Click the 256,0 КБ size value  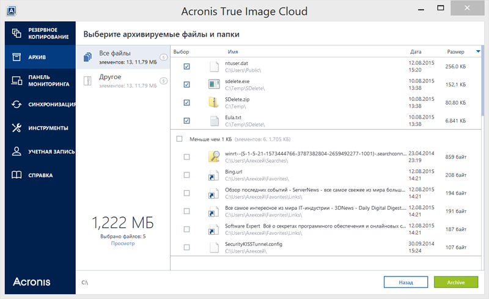tap(455, 67)
